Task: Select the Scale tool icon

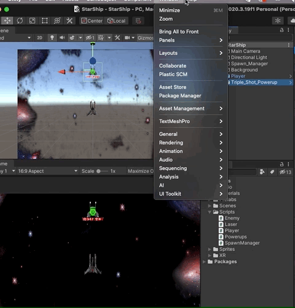Action: tap(32, 21)
